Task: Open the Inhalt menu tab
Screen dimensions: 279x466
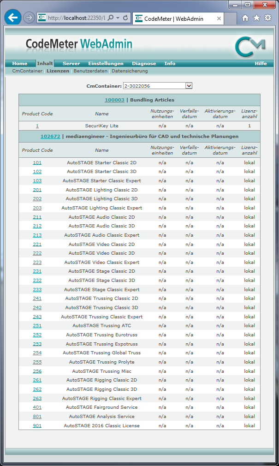Action: (x=45, y=63)
